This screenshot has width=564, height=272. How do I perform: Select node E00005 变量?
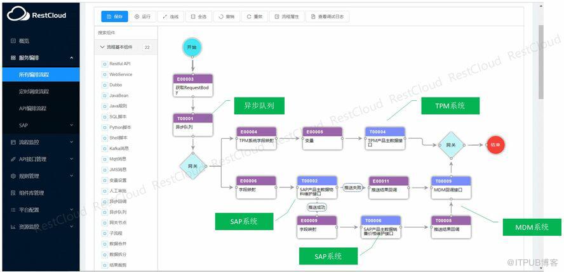click(323, 138)
